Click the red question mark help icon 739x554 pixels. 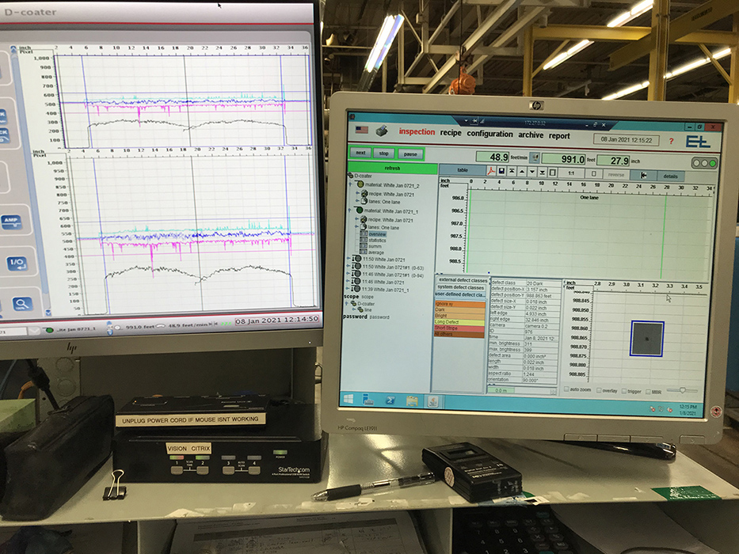[x=672, y=142]
